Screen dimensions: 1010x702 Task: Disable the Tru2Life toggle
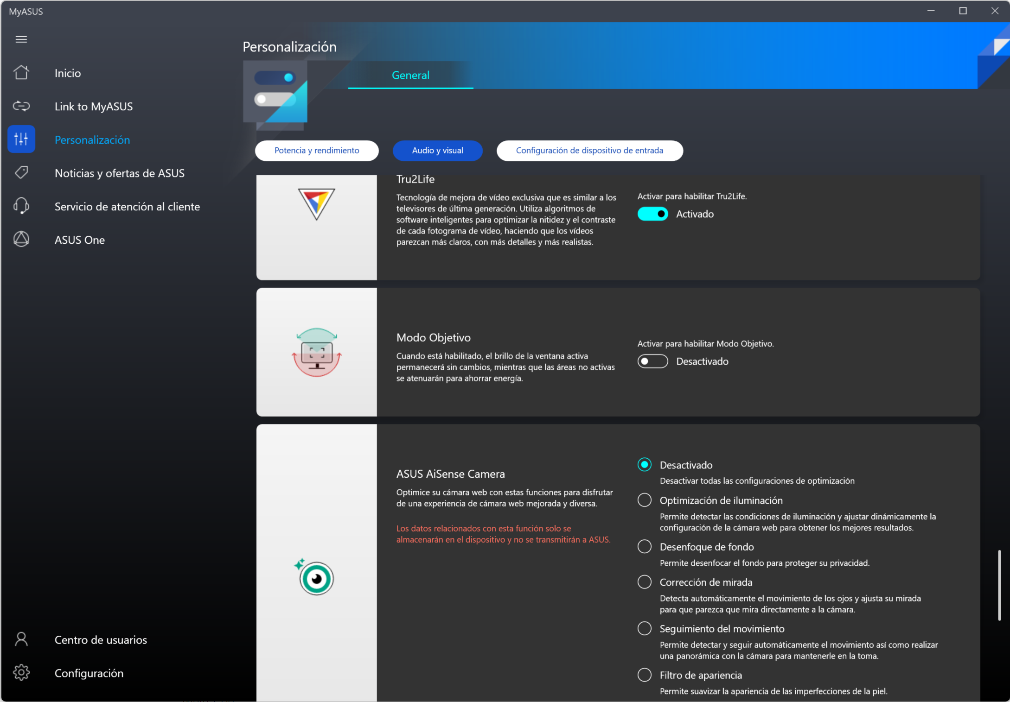coord(652,214)
